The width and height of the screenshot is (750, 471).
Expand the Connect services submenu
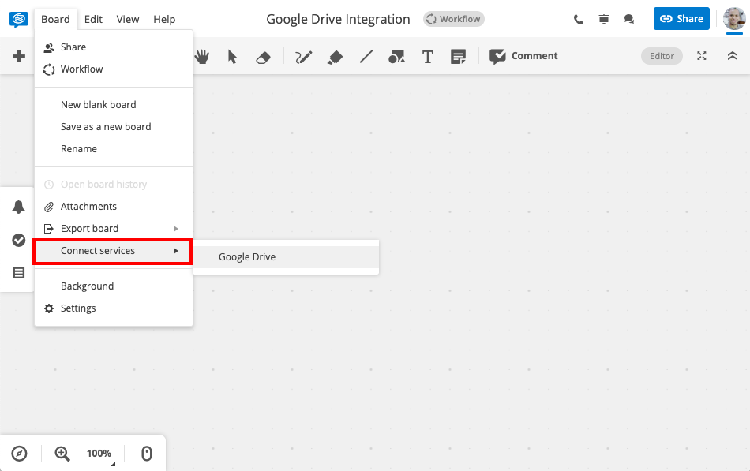point(114,251)
